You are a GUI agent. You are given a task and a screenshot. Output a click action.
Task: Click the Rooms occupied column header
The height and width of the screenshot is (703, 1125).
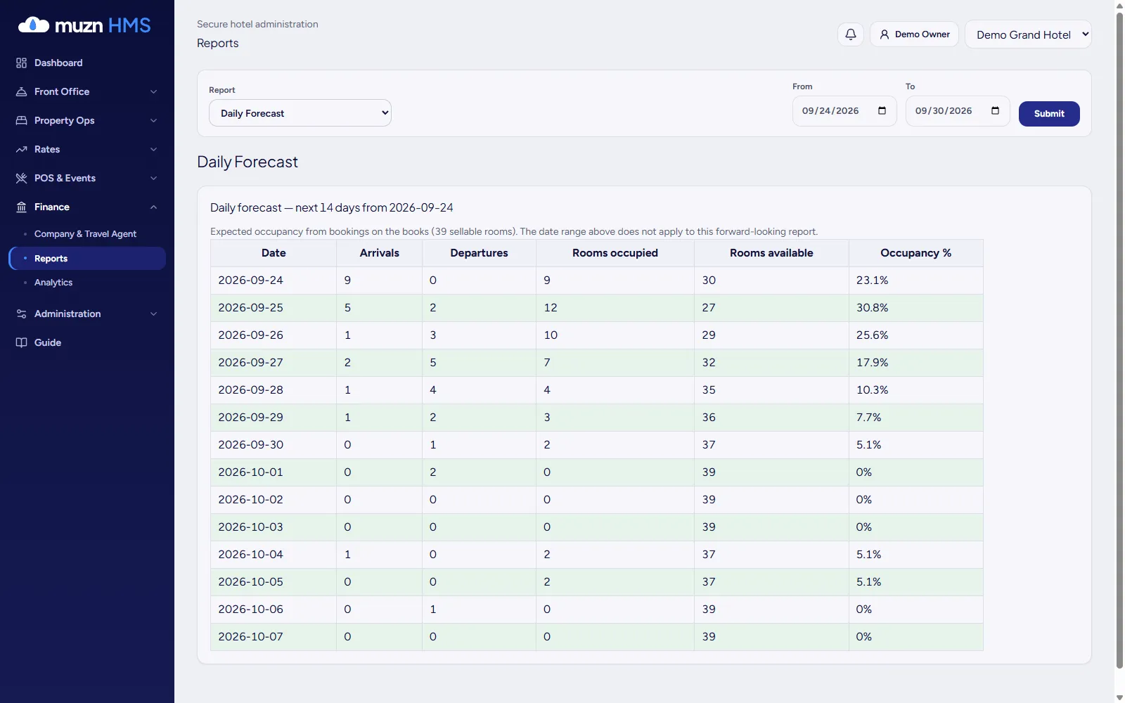pyautogui.click(x=615, y=253)
